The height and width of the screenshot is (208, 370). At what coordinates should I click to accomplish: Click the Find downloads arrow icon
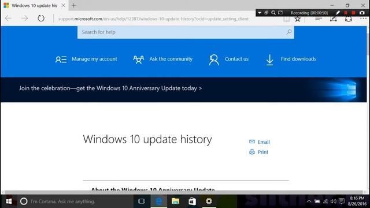click(x=269, y=60)
